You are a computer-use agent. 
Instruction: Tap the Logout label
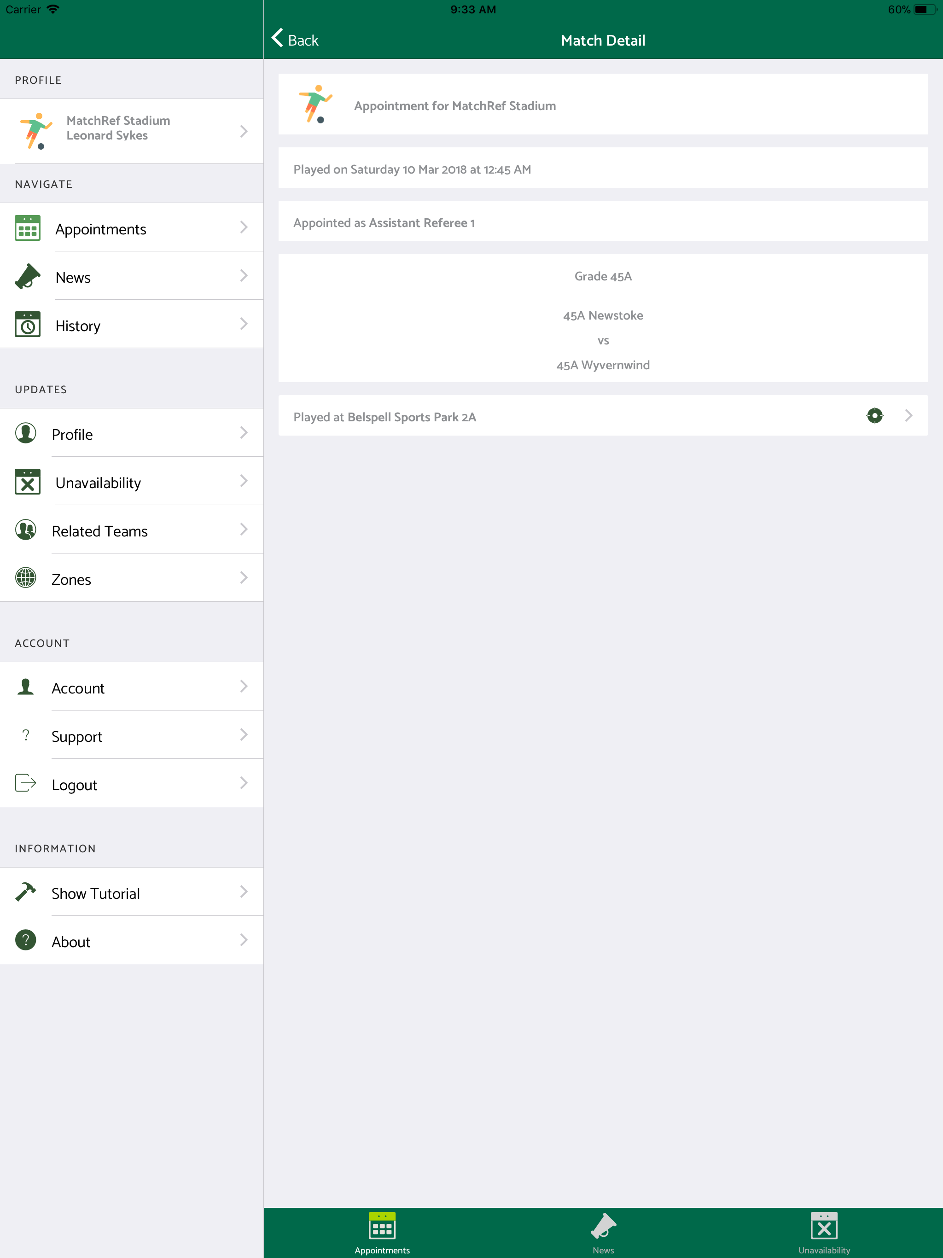coord(75,785)
